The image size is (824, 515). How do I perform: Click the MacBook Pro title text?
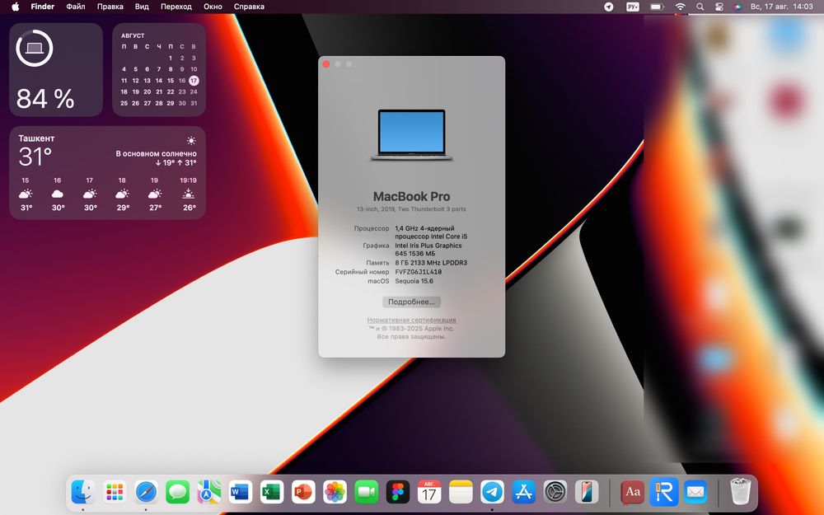tap(411, 197)
